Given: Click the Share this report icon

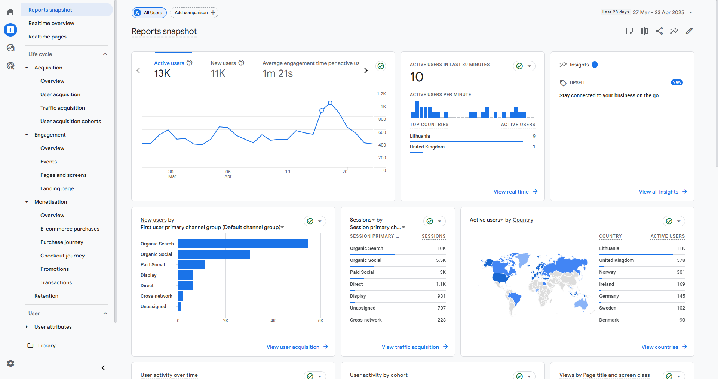Looking at the screenshot, I should (x=659, y=31).
